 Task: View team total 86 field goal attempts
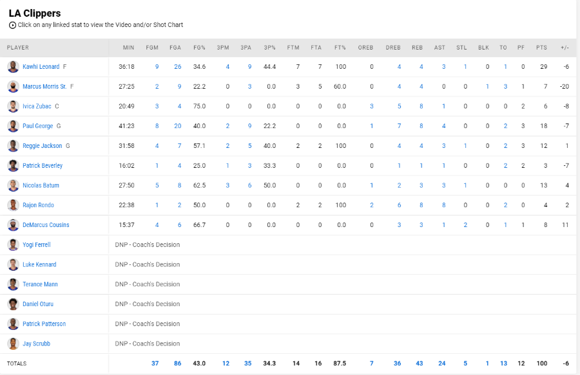click(x=178, y=363)
